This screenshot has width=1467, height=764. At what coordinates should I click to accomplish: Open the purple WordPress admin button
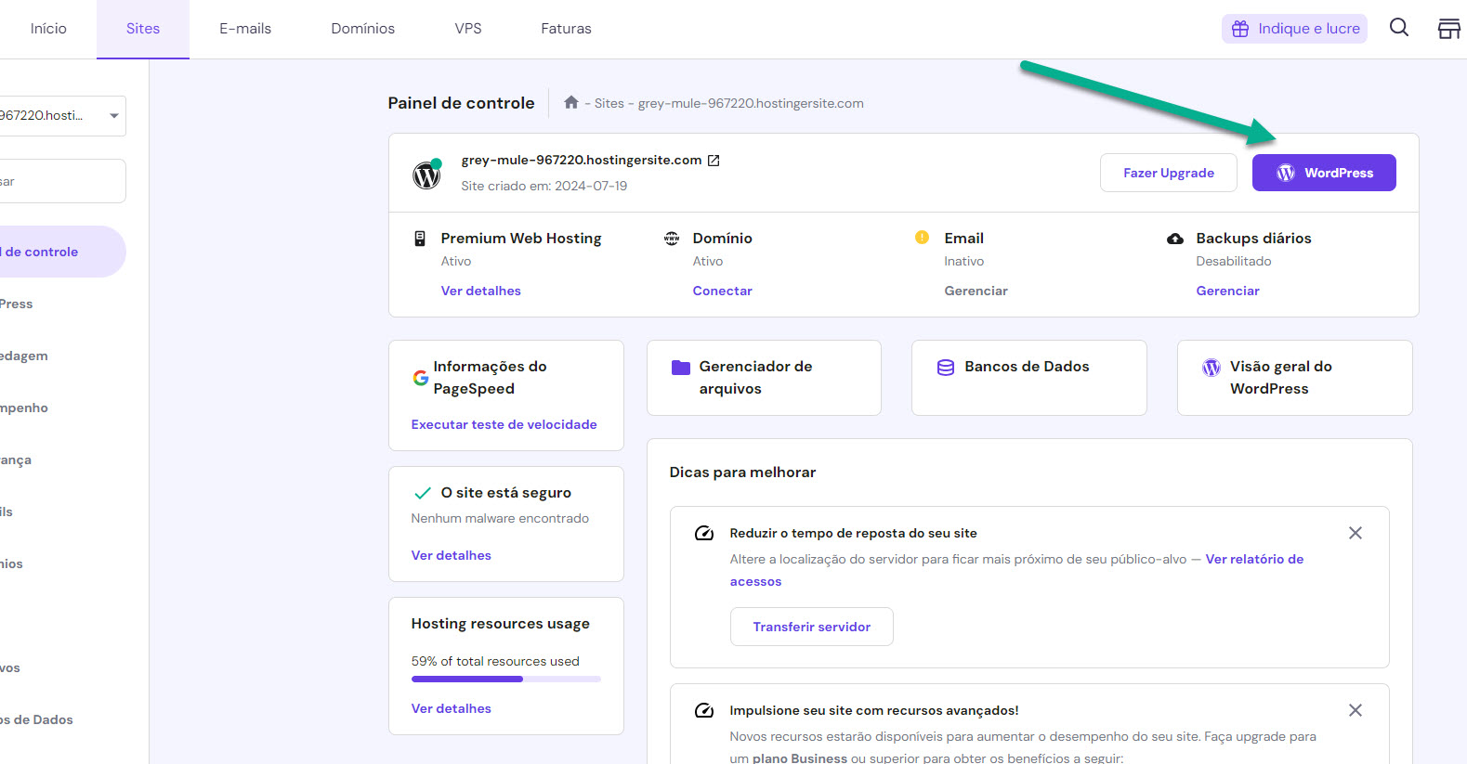click(x=1324, y=173)
